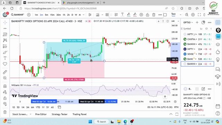Set chart range to 1D
This screenshot has width=222, height=125.
coord(14,107)
